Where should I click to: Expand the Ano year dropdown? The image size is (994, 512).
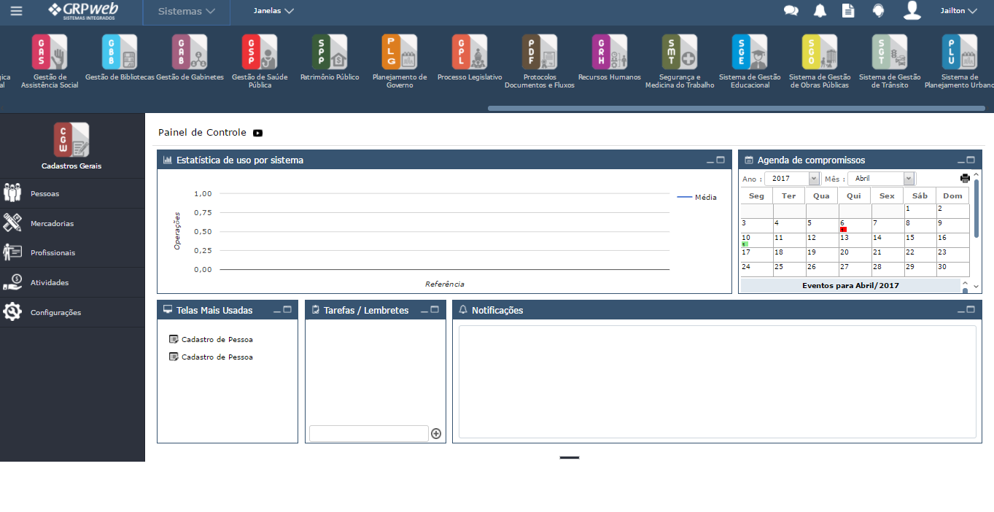tap(814, 179)
